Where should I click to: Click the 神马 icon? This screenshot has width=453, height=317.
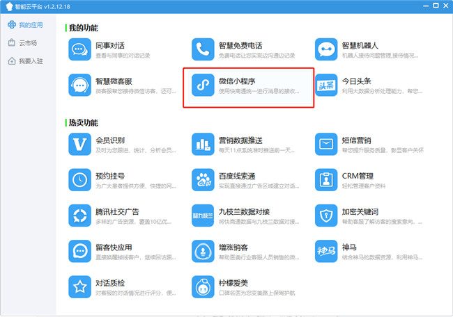click(326, 251)
